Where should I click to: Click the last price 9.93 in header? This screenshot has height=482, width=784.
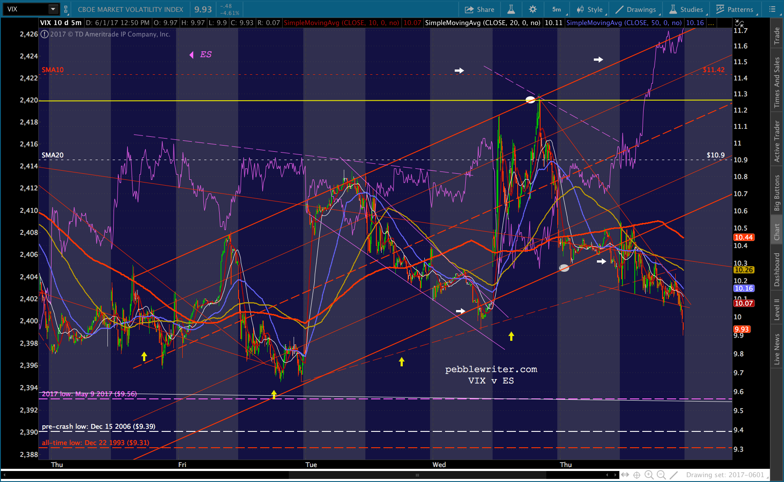(x=203, y=9)
